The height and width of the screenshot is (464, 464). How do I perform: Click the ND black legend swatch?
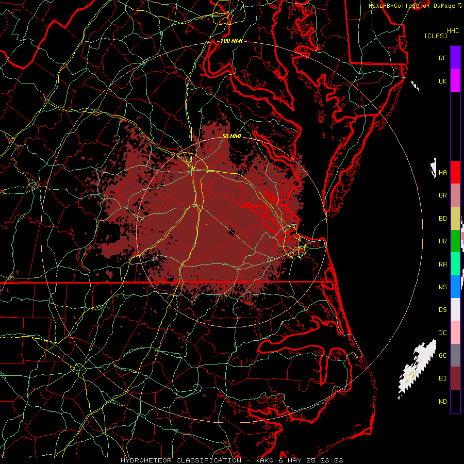tap(455, 401)
